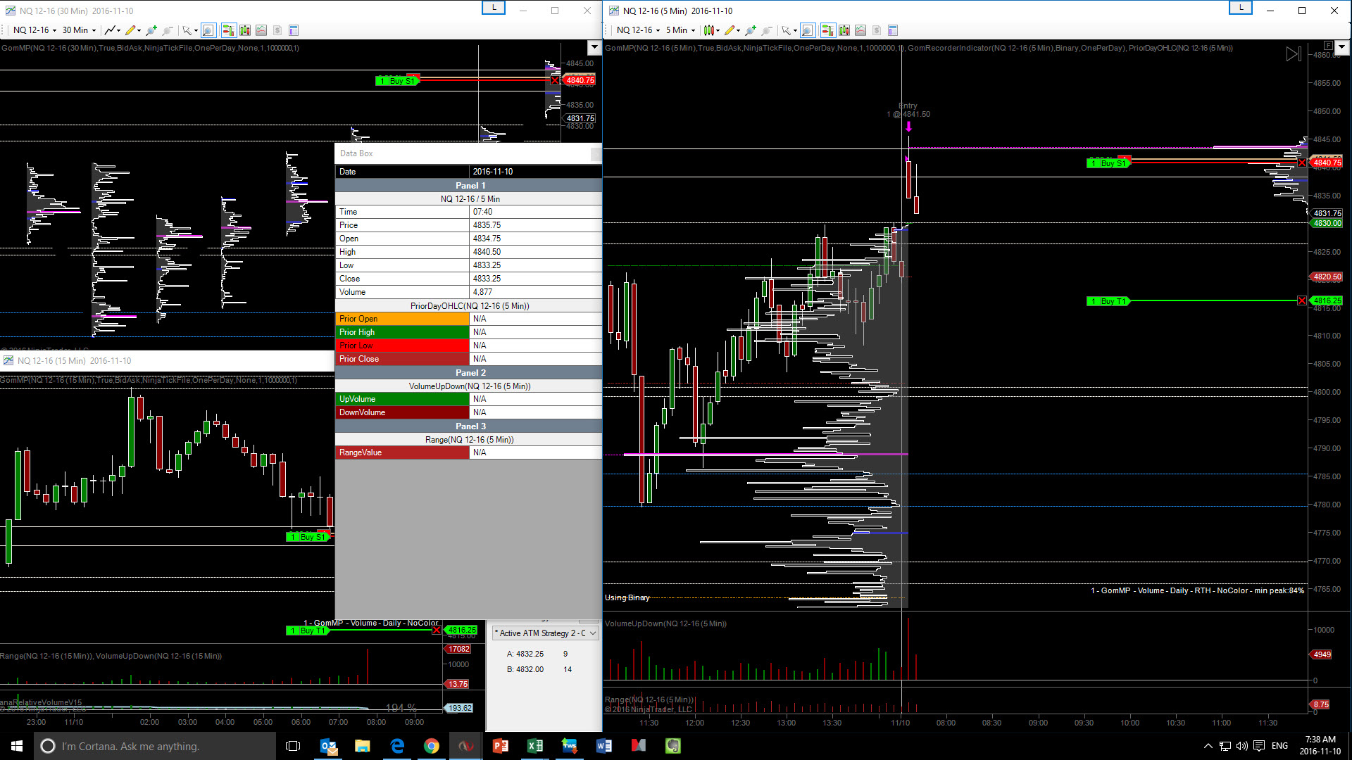Cancel Buy S1 order X in 5 Min chart
The height and width of the screenshot is (760, 1352).
click(1302, 163)
